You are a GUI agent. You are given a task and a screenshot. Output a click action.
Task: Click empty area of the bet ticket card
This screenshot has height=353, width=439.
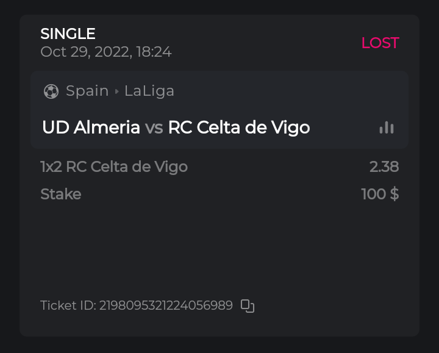coord(220,250)
